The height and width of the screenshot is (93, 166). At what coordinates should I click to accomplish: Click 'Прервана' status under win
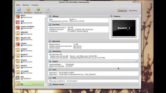tap(27, 79)
